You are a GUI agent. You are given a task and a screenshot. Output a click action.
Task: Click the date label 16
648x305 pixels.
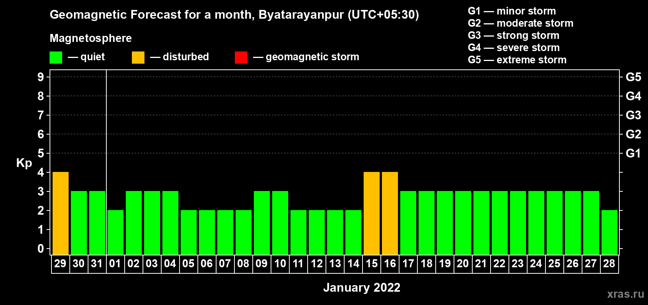390,263
